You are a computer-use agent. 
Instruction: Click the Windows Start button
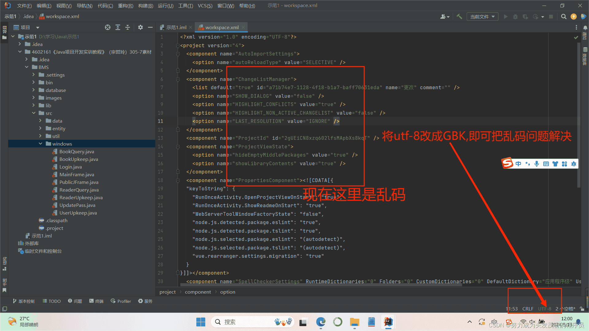(x=201, y=322)
